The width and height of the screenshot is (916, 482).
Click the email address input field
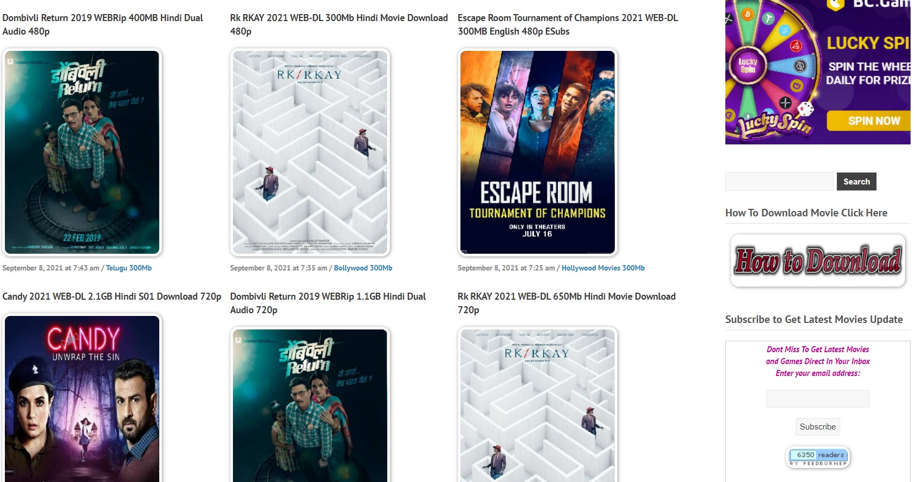click(x=817, y=399)
